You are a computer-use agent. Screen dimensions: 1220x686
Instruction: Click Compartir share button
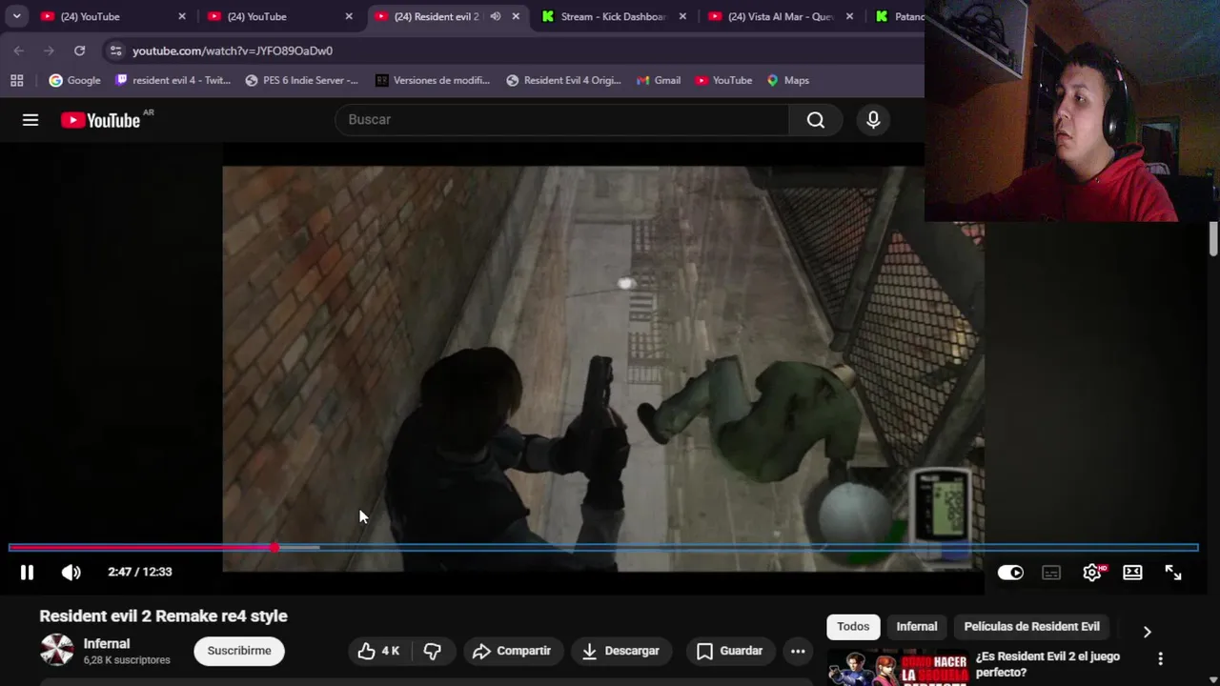(512, 651)
